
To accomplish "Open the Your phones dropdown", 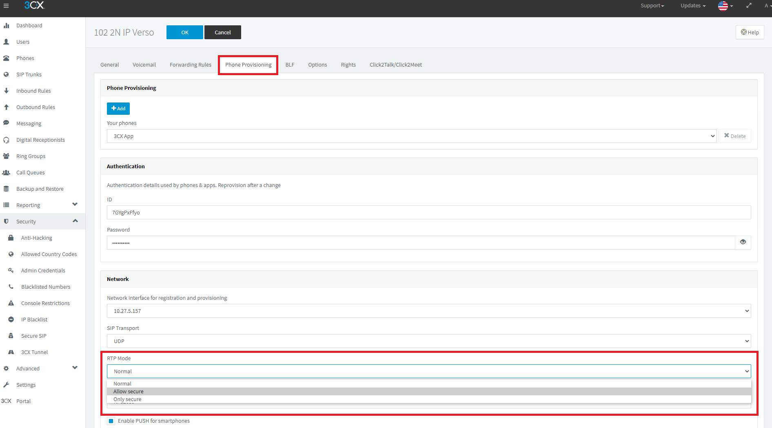I will (x=411, y=136).
